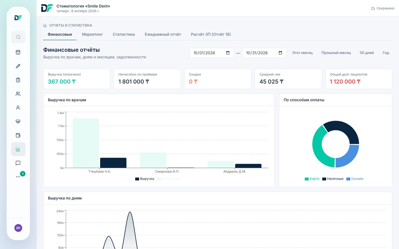The image size is (399, 249).
Task: Select the Прошлый месяц period
Action: pyautogui.click(x=336, y=53)
